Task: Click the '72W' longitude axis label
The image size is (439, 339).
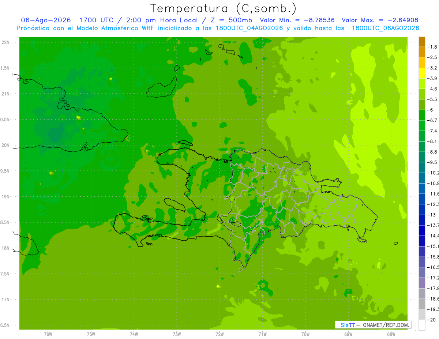Action: tap(219, 334)
